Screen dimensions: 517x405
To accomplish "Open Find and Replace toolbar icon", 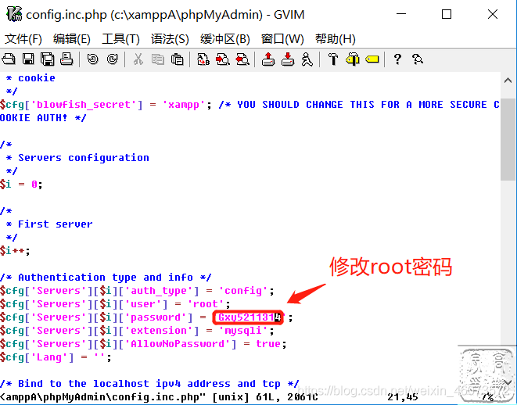I will click(203, 59).
